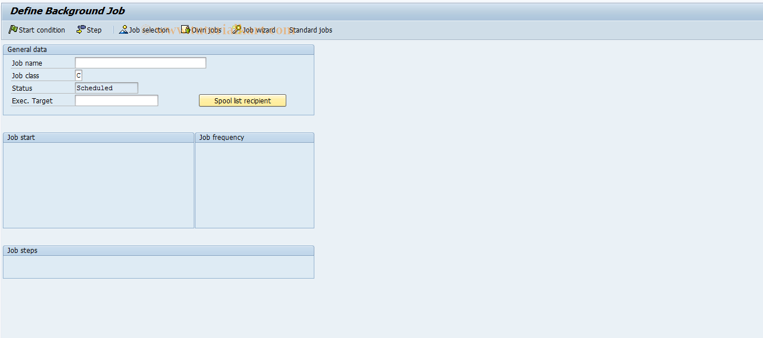Open Job selection from the toolbar
Image resolution: width=763 pixels, height=338 pixels.
click(x=144, y=30)
